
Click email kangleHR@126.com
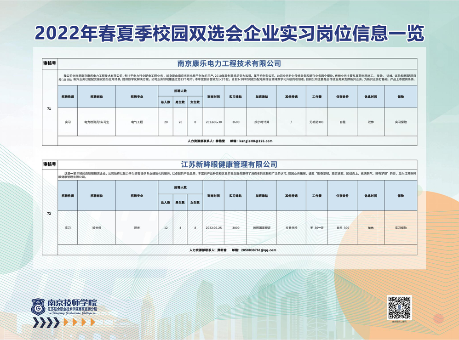255,141
